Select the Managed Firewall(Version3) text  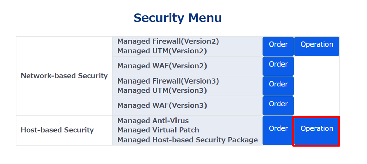(168, 81)
